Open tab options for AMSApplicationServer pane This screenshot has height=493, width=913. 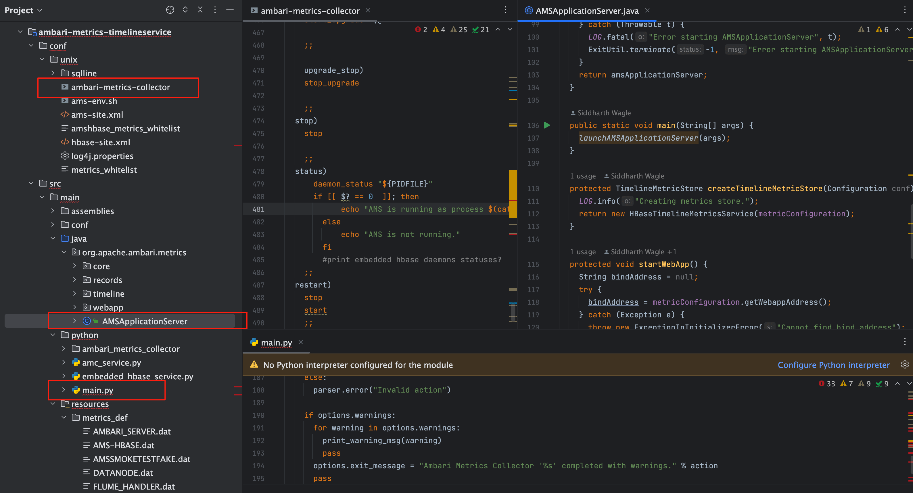pos(904,10)
